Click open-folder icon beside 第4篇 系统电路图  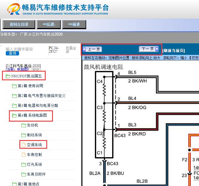(14, 116)
